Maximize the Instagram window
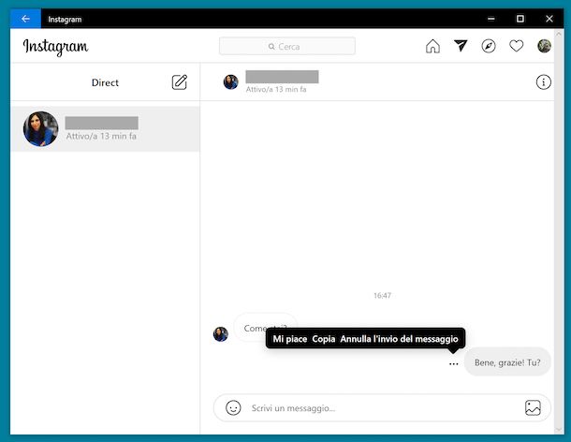 coord(520,19)
